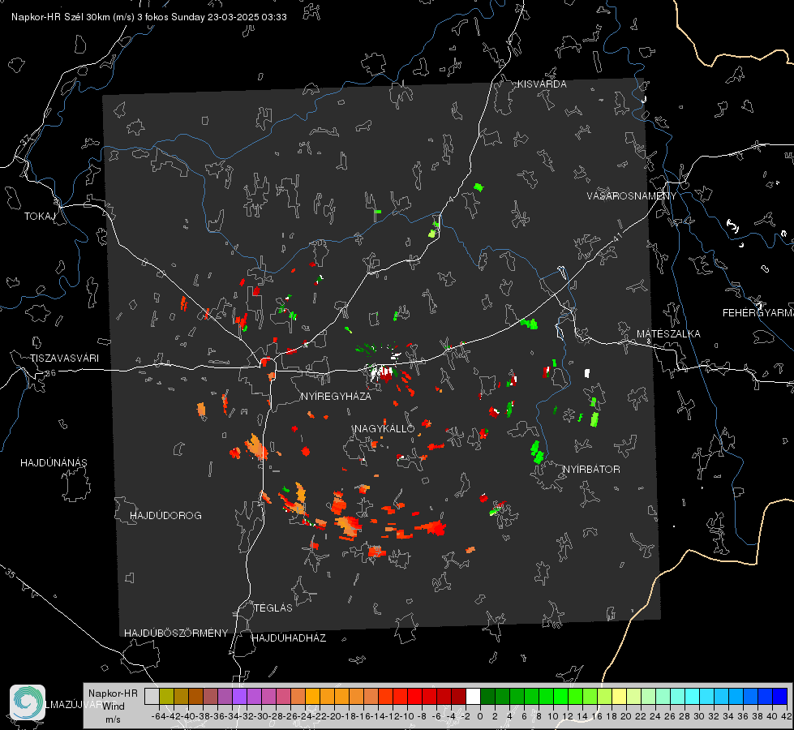Screen dimensions: 794x730
Task: Pick the white legend swatch between -2 and 0
Action: tap(473, 696)
